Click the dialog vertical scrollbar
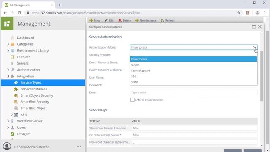 point(262,76)
